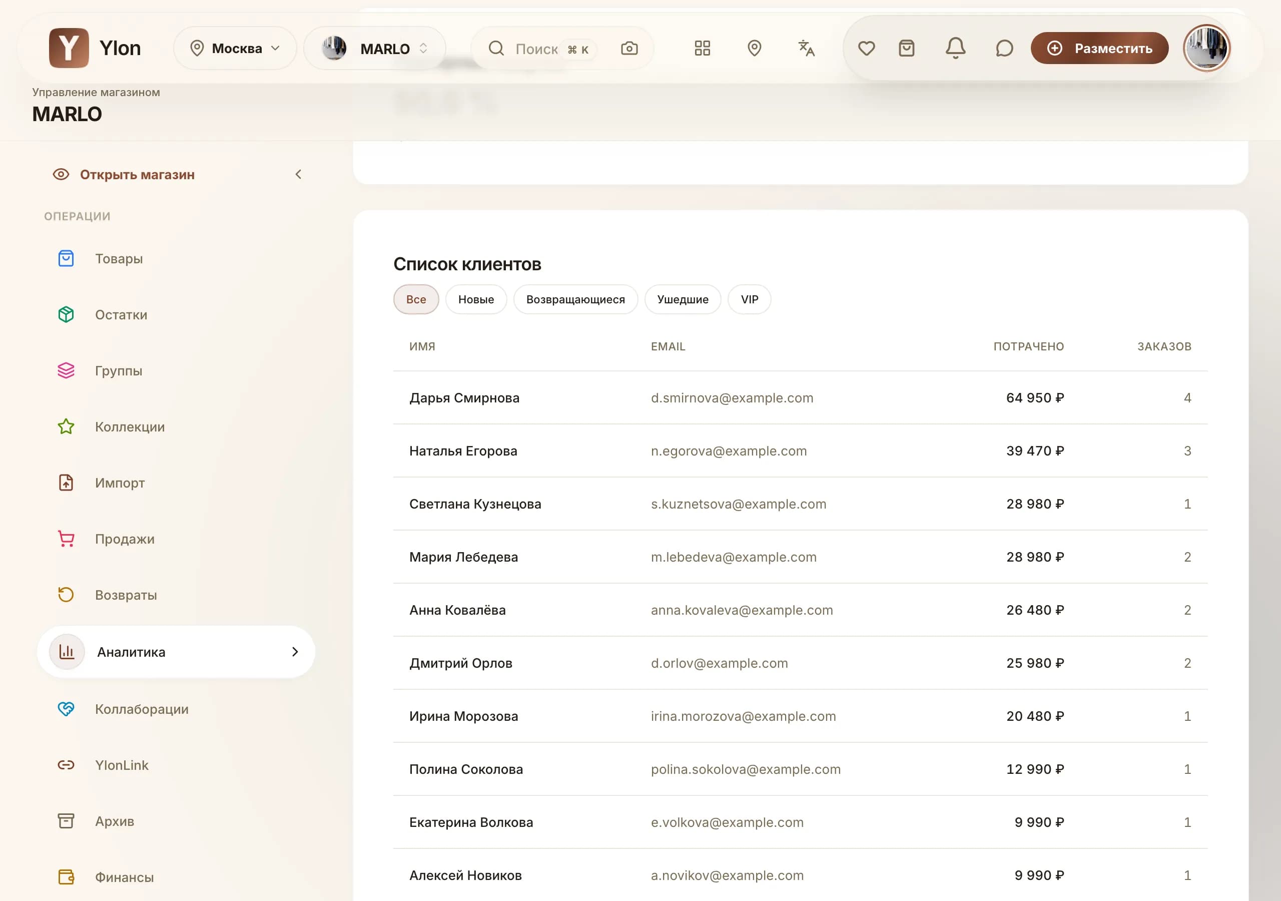The width and height of the screenshot is (1281, 901).
Task: Select Наталья Егорова row name
Action: (463, 450)
